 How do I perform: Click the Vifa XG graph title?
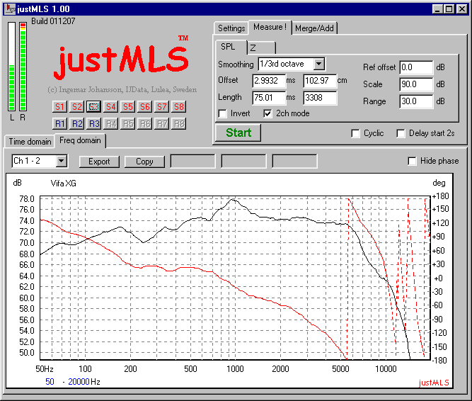pyautogui.click(x=64, y=183)
